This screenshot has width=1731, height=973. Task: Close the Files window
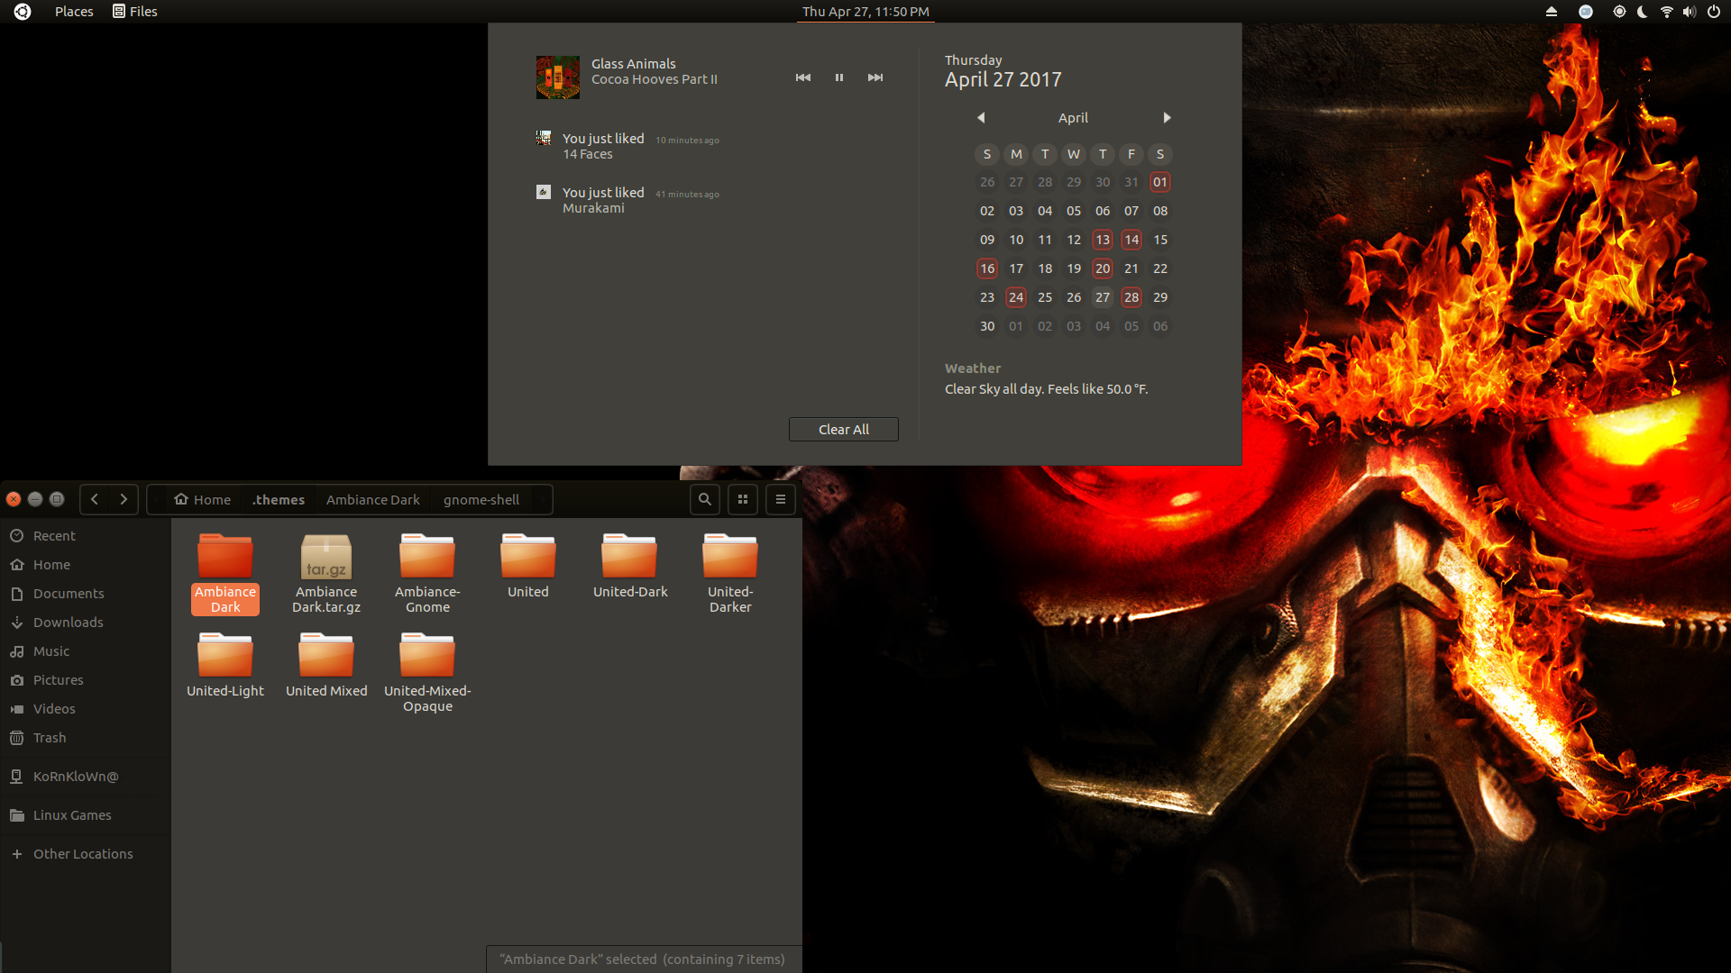(x=14, y=499)
